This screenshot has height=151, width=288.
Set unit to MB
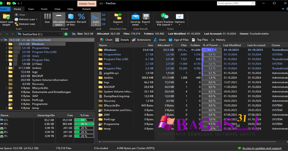(x=103, y=19)
